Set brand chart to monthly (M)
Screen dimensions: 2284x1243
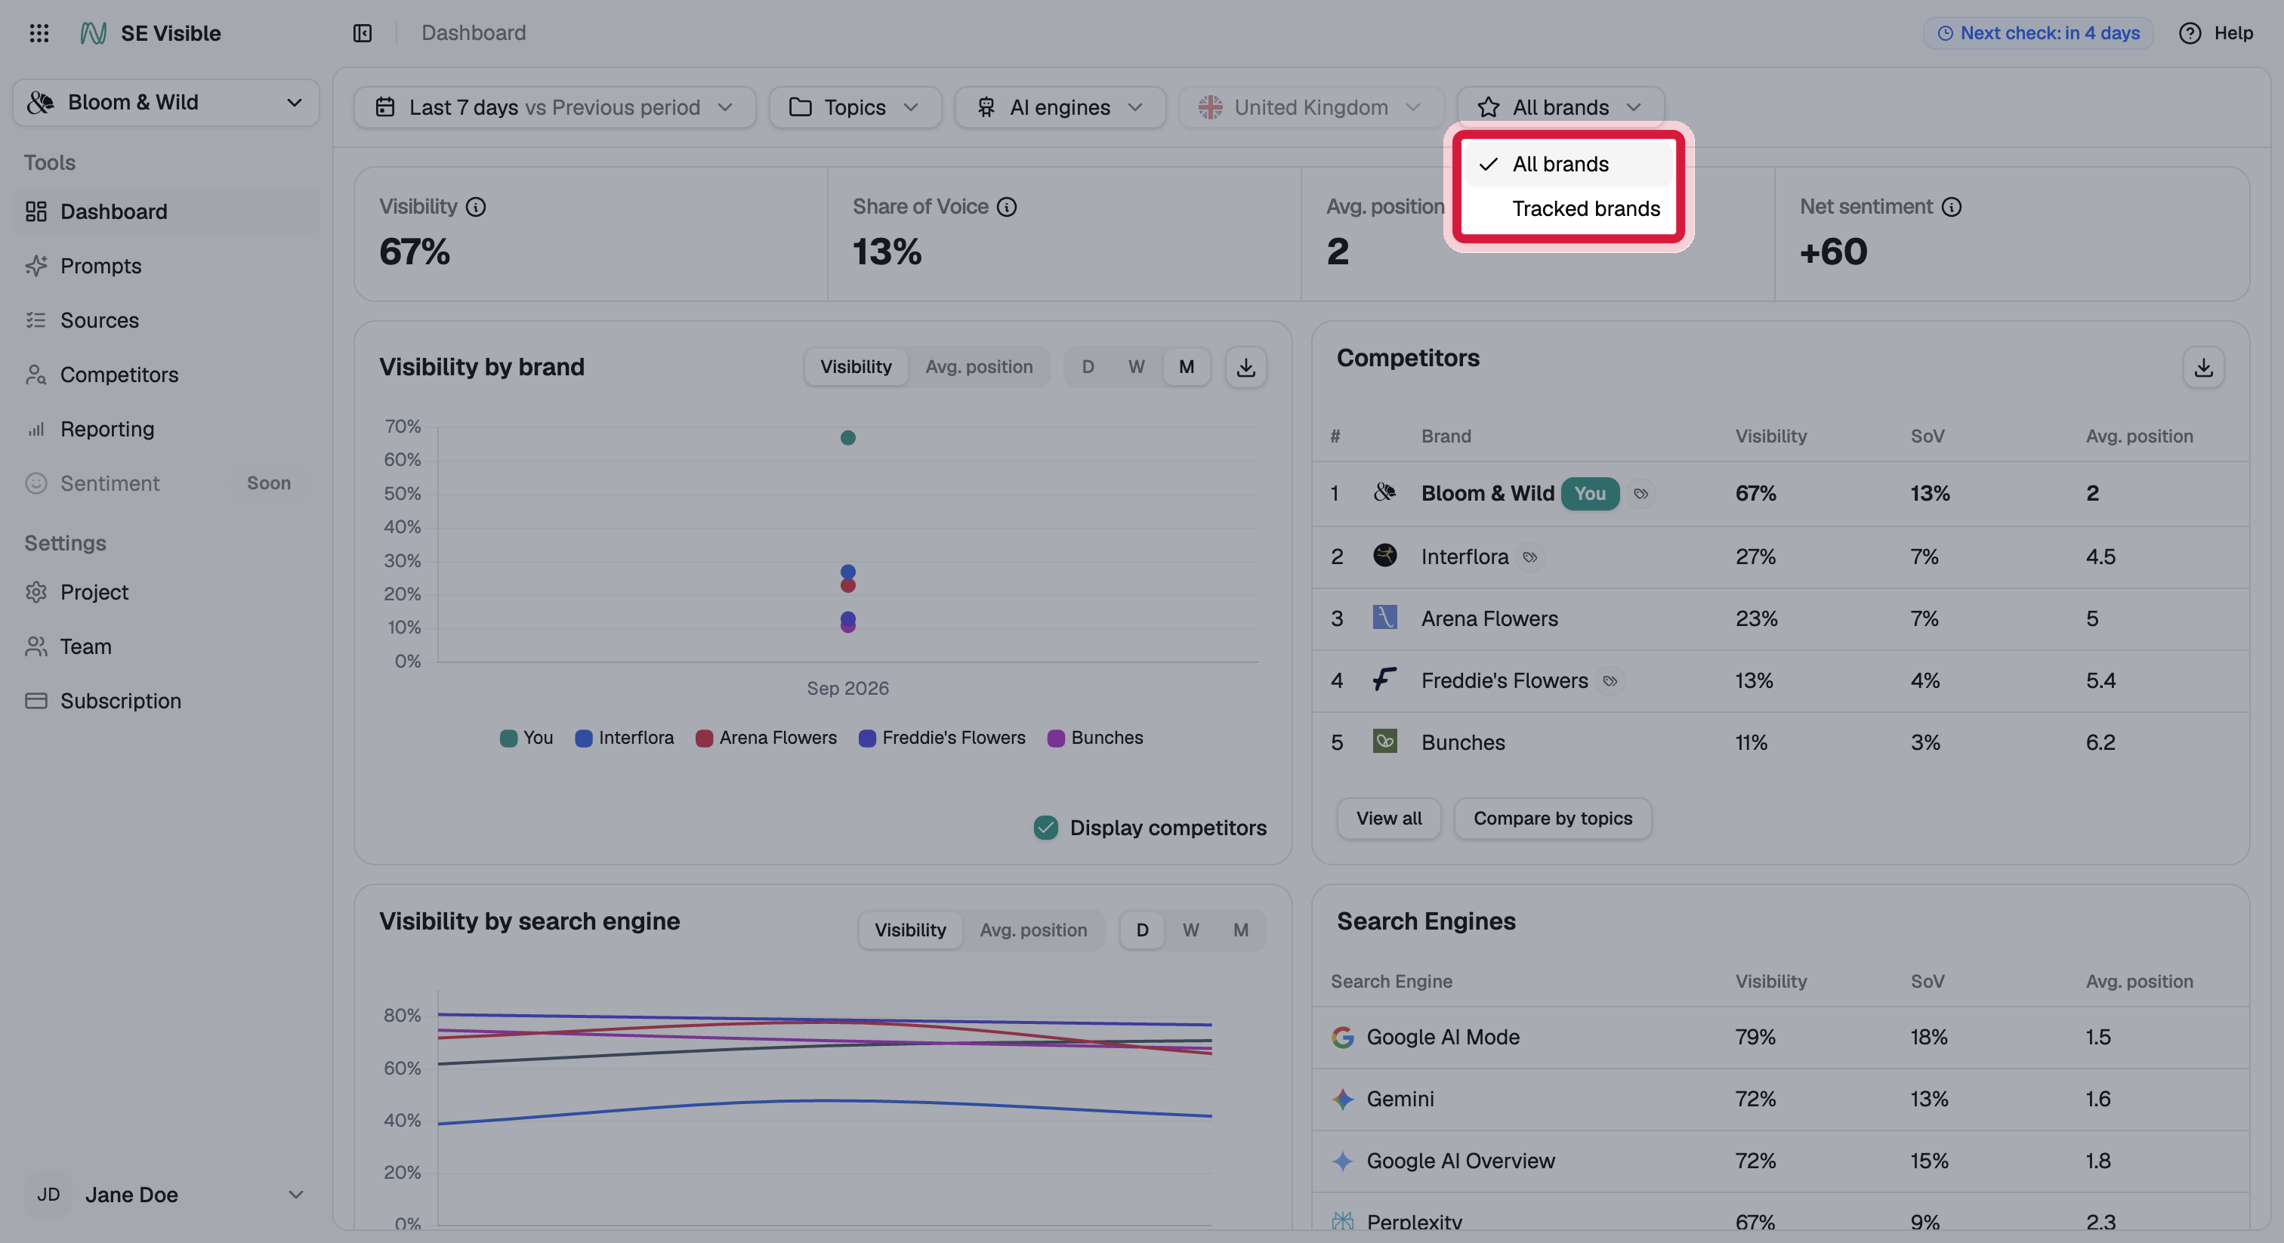point(1187,367)
